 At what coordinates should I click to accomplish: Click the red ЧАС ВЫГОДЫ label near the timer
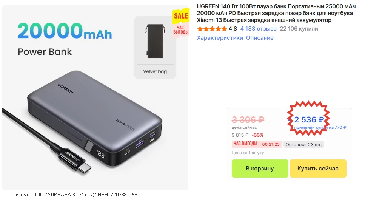pyautogui.click(x=245, y=144)
